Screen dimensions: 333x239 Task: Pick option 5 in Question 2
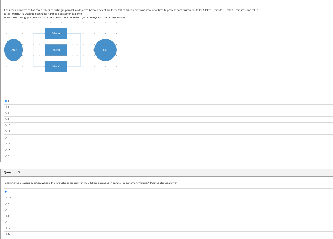click(6, 222)
